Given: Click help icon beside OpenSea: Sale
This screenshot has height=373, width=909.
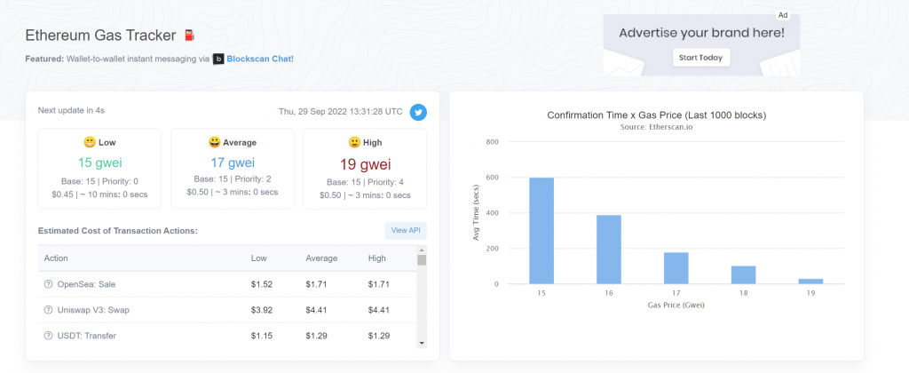Looking at the screenshot, I should tap(48, 284).
